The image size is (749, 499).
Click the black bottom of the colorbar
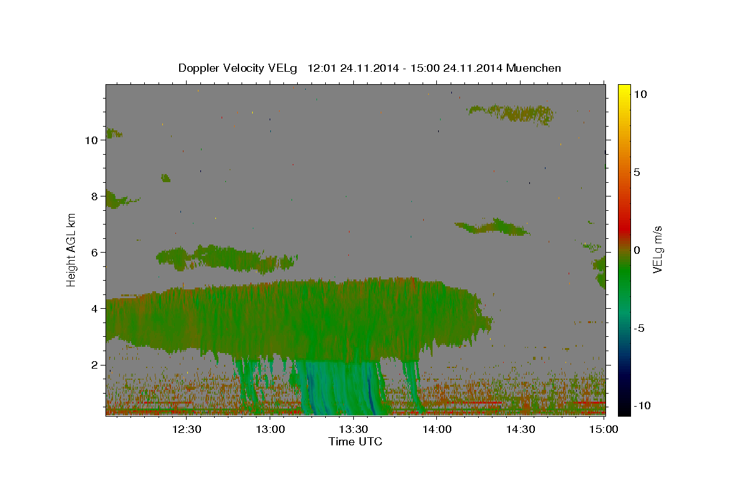(624, 409)
